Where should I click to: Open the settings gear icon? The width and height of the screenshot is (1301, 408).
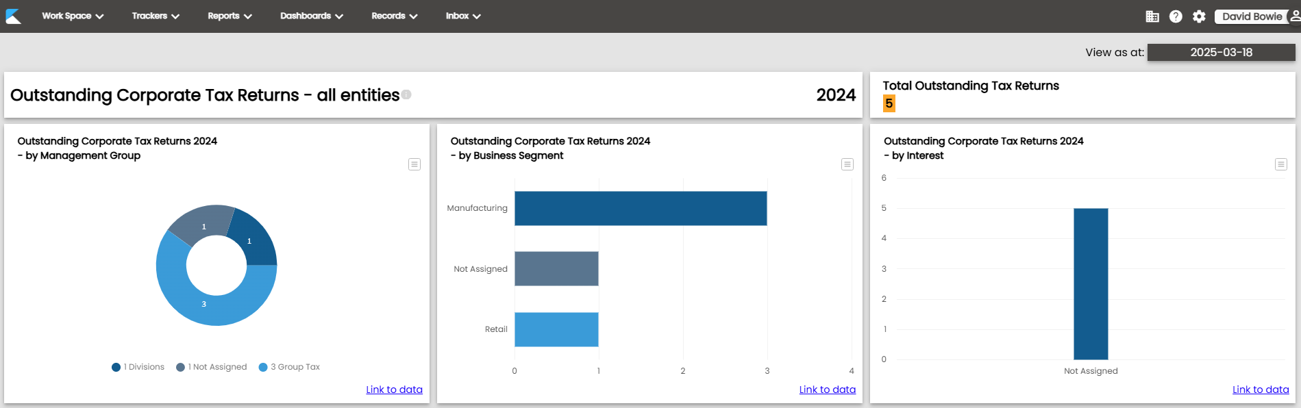1199,16
